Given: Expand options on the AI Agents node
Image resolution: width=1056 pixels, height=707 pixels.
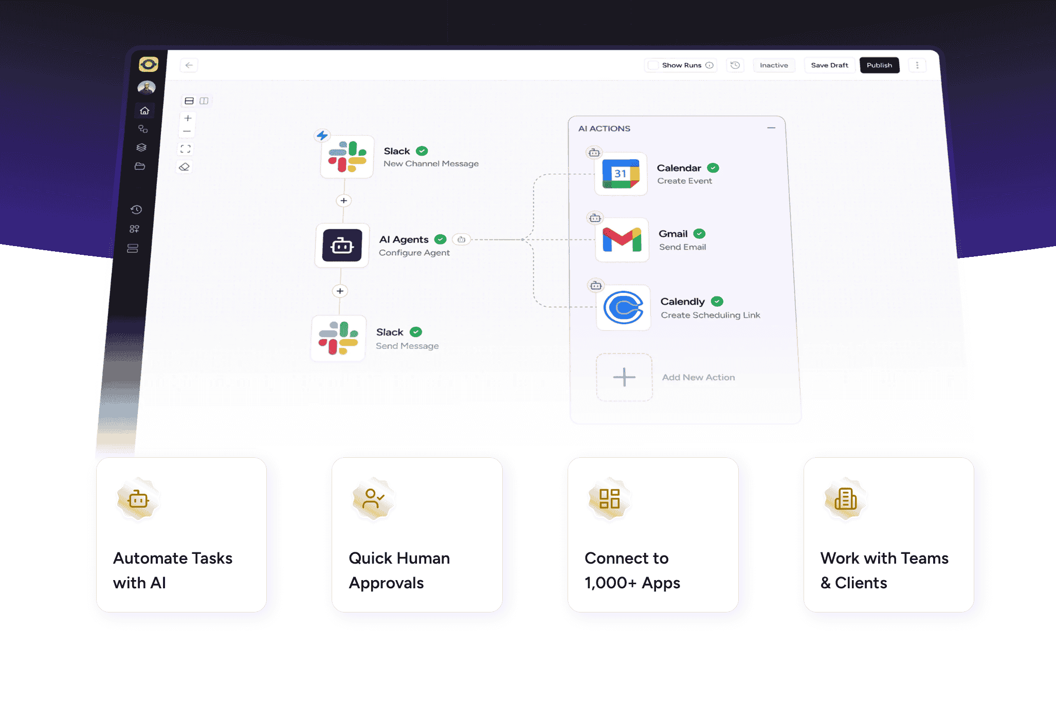Looking at the screenshot, I should click(461, 239).
